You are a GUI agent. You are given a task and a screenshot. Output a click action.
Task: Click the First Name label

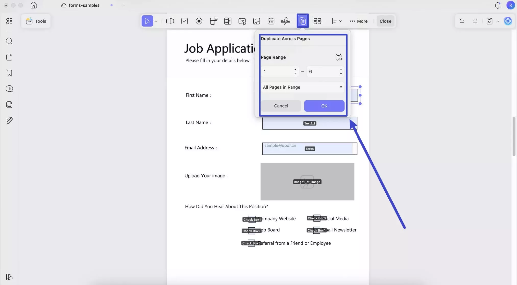point(199,95)
